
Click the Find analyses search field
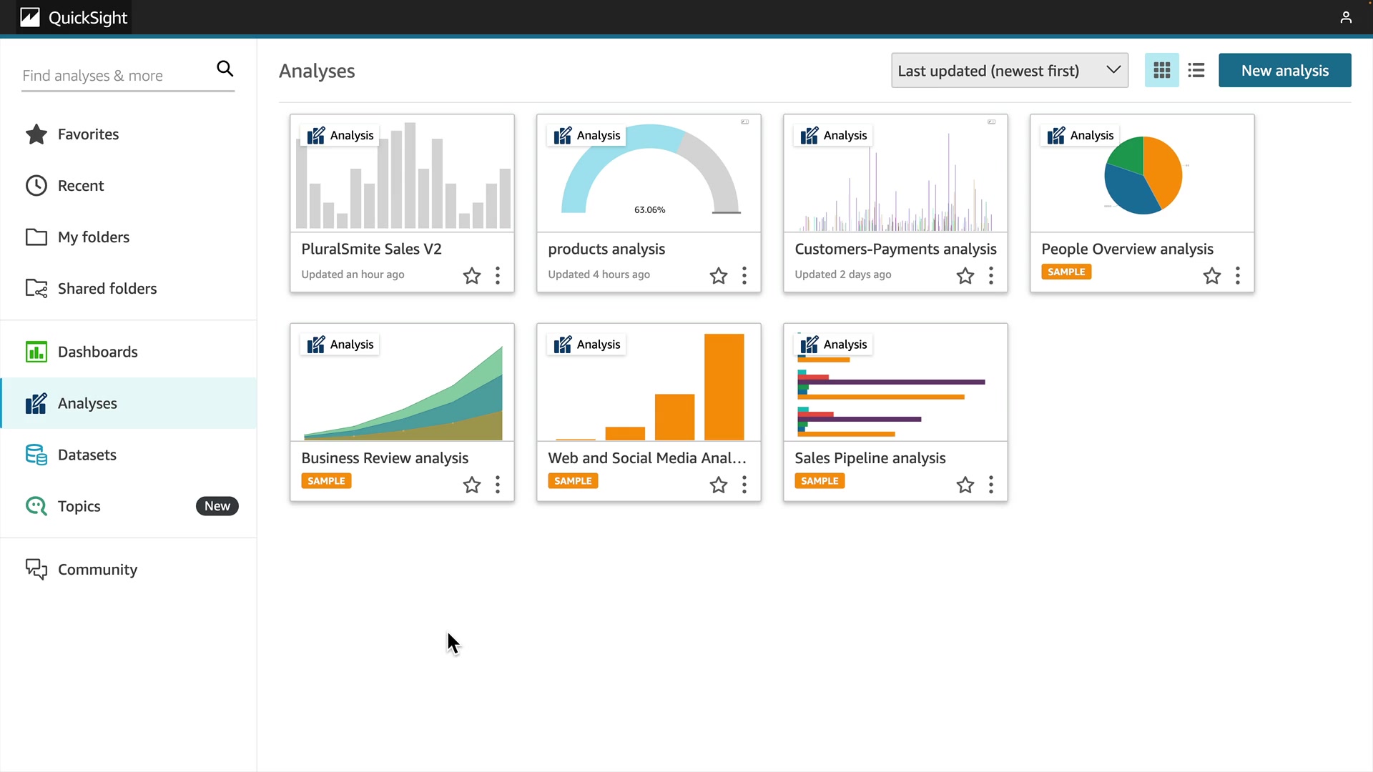point(114,76)
